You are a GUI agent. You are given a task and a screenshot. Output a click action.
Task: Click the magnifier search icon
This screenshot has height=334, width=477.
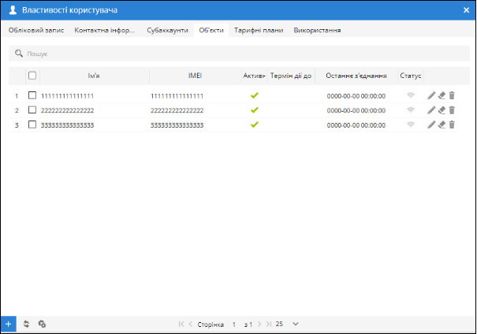tap(19, 54)
